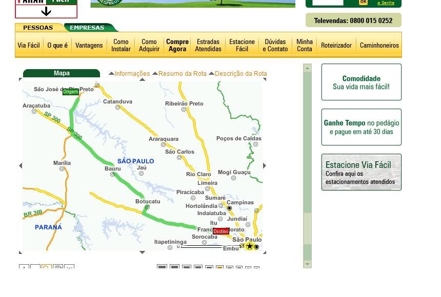Click the São Carlos label on the map
This screenshot has height=297, width=441.
point(179,152)
